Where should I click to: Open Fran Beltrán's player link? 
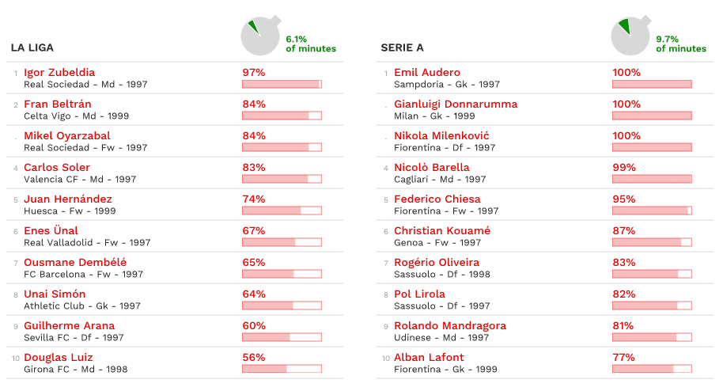pyautogui.click(x=58, y=104)
